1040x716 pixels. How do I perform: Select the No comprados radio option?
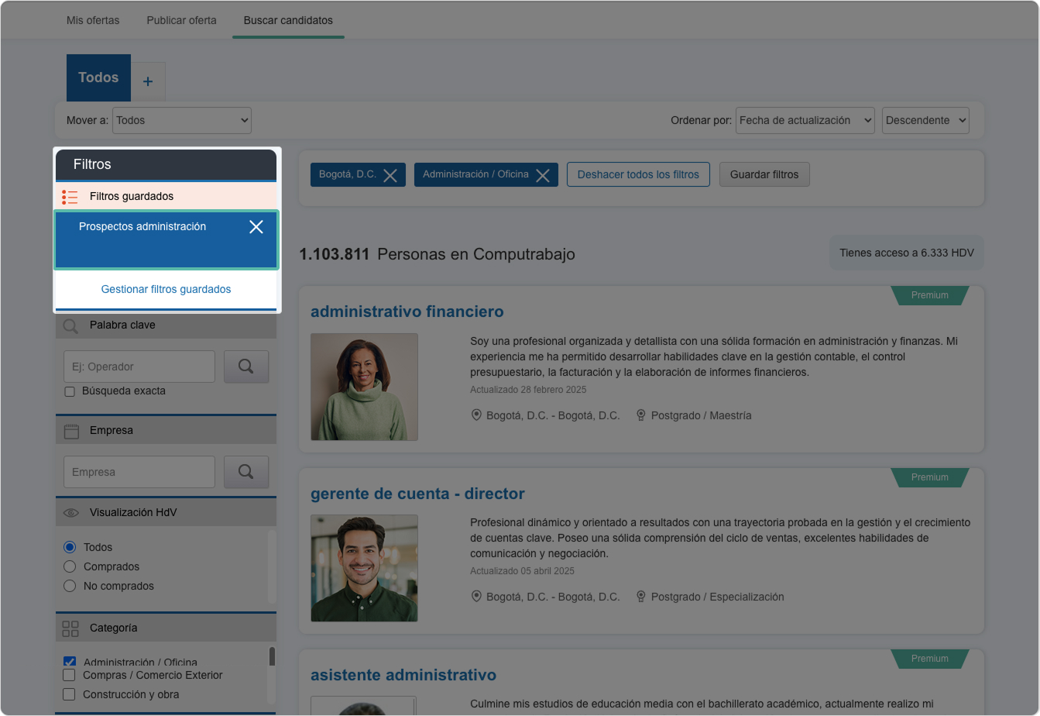(x=70, y=586)
